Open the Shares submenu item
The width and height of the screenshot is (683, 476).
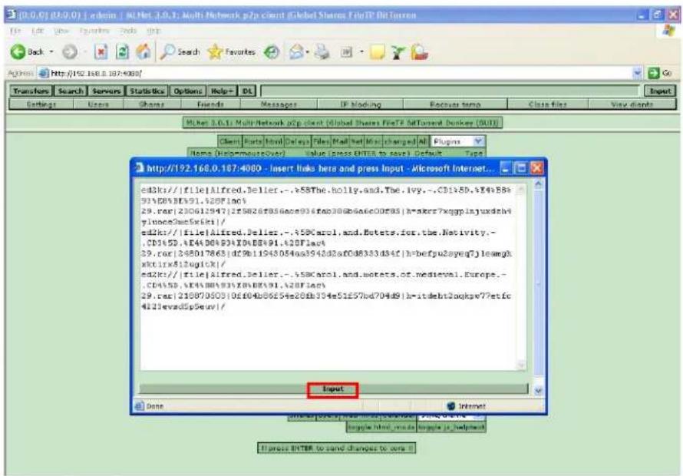coord(152,104)
